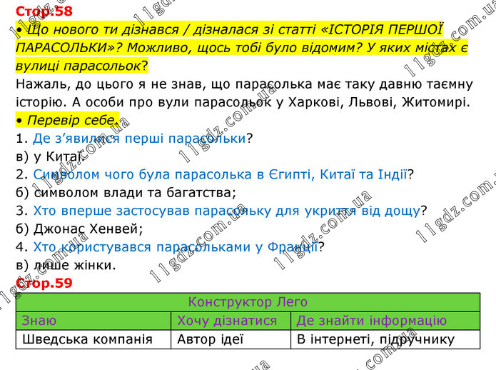
Task: Click the "Конструктор Лего" table title
Action: (248, 301)
